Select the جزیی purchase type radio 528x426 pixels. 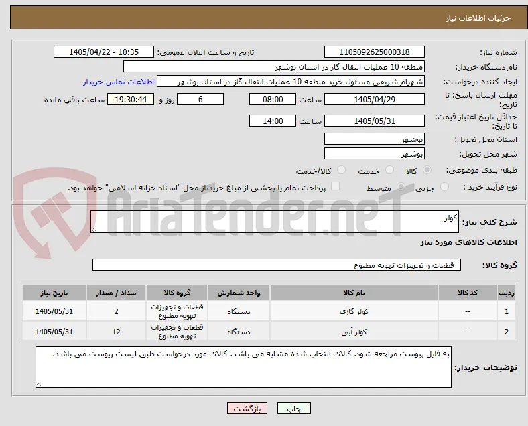(x=444, y=186)
